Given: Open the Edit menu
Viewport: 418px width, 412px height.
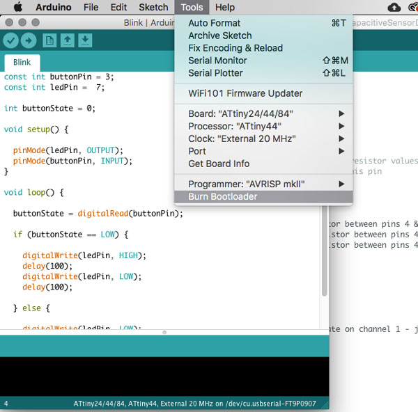Looking at the screenshot, I should pyautogui.click(x=118, y=7).
